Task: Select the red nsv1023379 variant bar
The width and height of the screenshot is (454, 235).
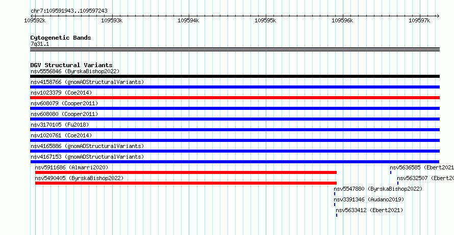Action: tap(235, 98)
